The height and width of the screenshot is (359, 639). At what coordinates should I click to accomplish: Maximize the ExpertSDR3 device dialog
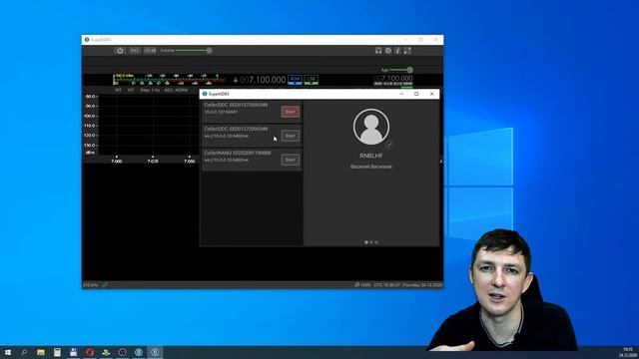tap(416, 94)
